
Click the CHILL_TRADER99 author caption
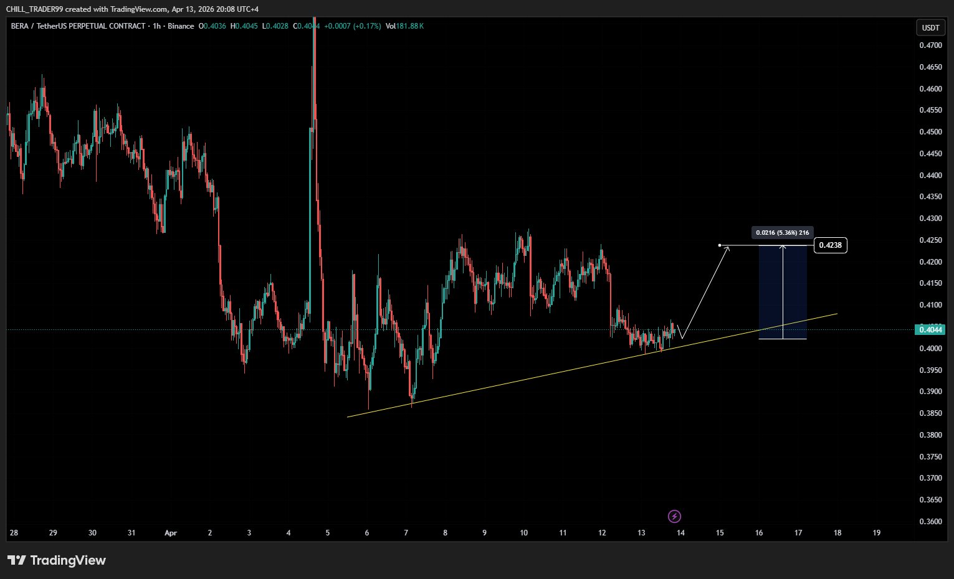pos(131,9)
